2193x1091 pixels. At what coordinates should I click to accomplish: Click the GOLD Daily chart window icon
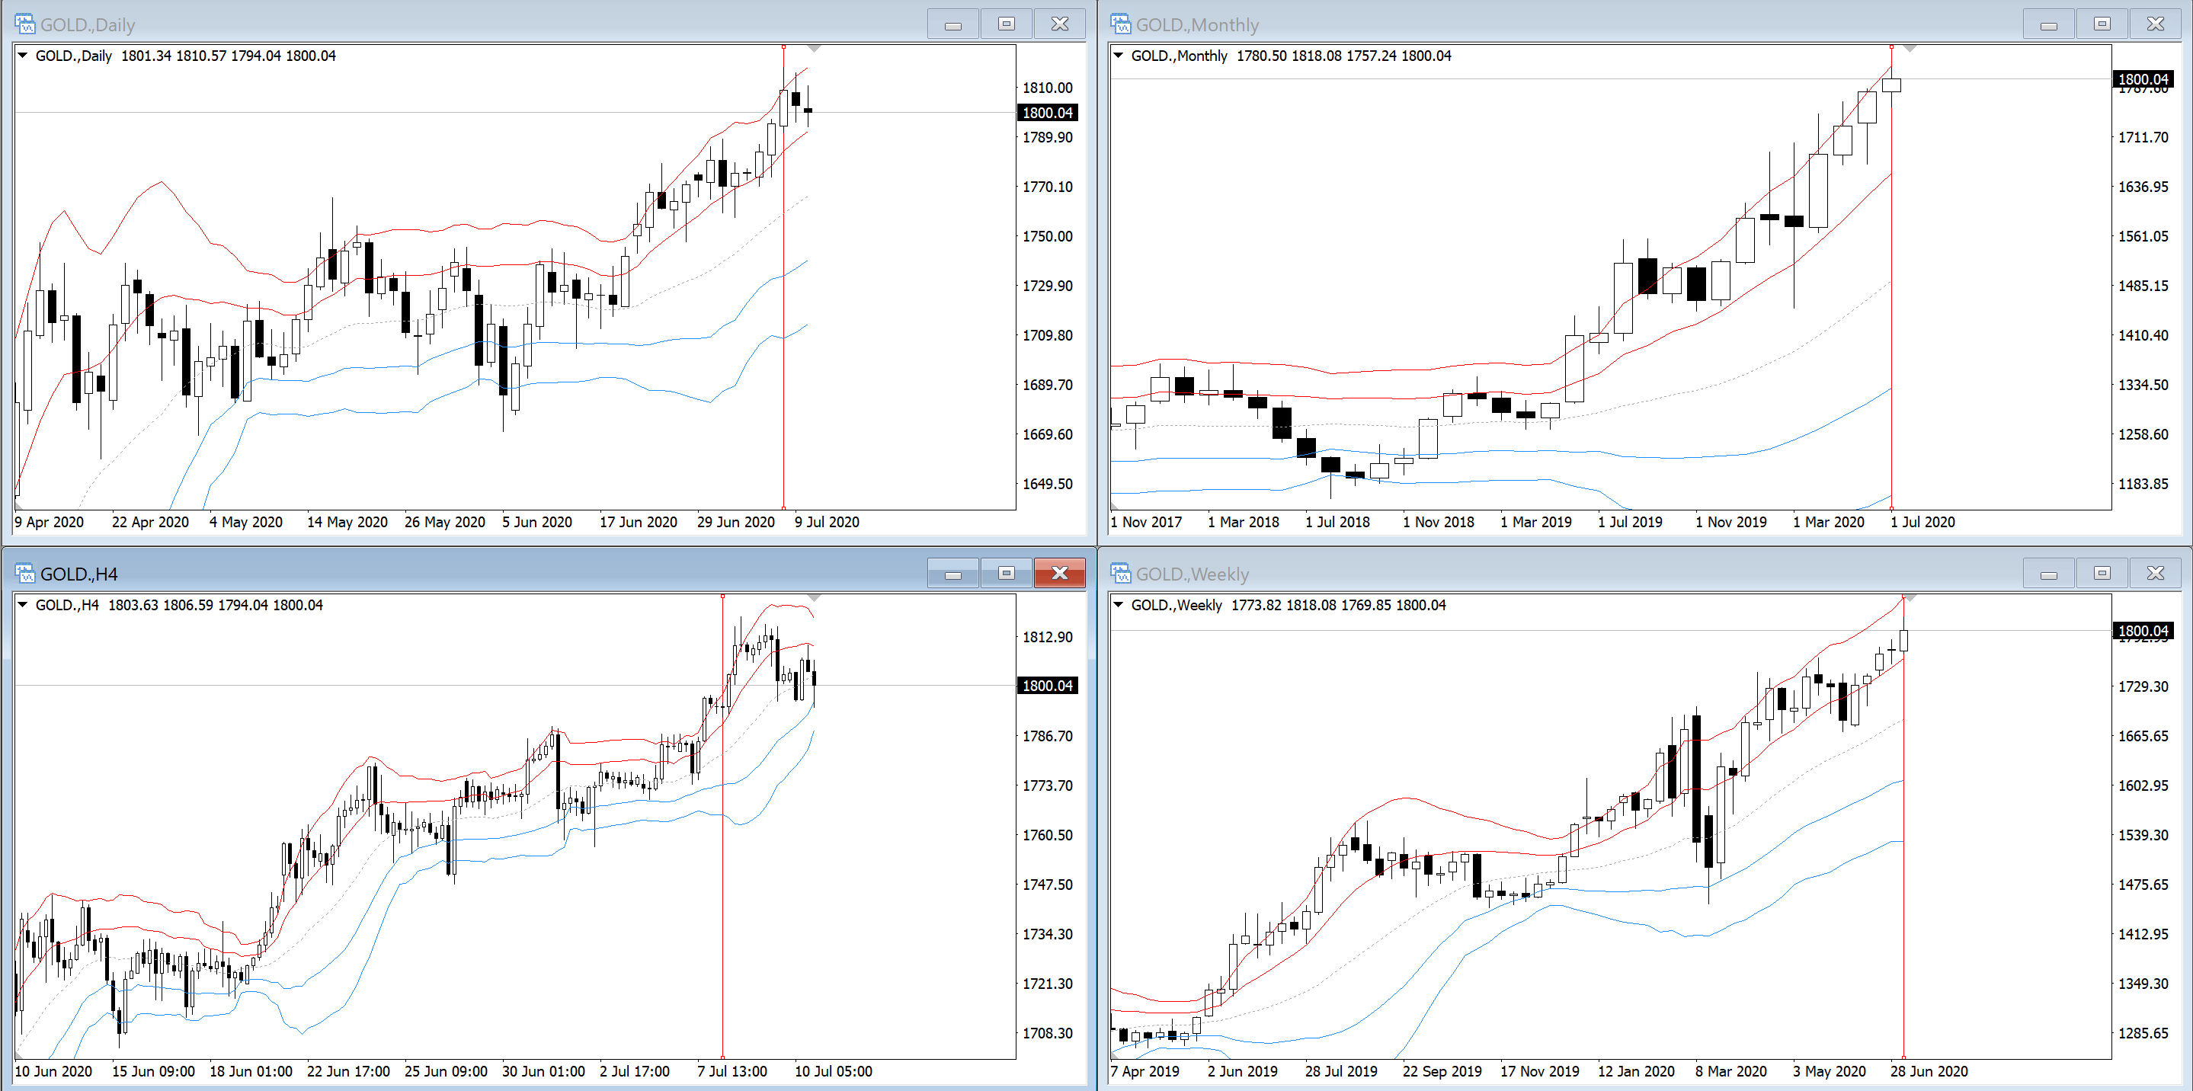24,24
